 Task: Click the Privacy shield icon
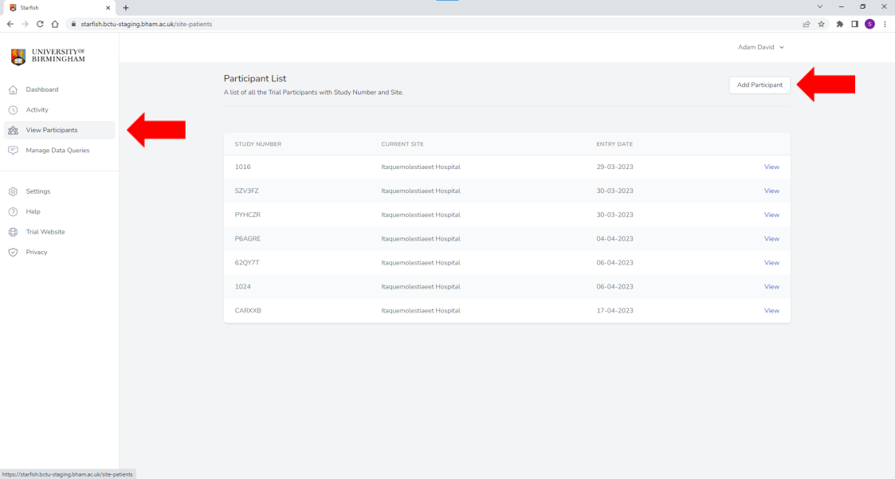13,253
